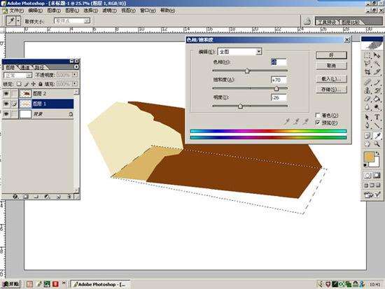Select the Zoom magnifier tool
This screenshot has height=289, width=385.
(x=377, y=144)
